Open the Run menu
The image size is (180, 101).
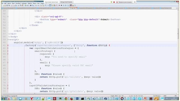coord(39,3)
